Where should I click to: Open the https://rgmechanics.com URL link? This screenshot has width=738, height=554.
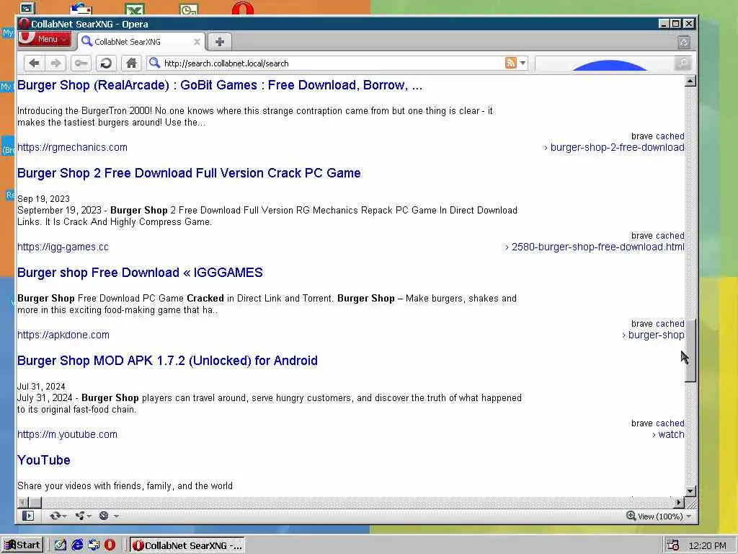click(73, 147)
